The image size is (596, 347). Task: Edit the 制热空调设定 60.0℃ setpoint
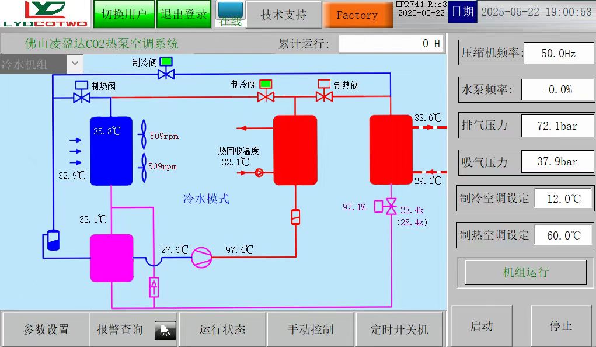click(x=564, y=235)
